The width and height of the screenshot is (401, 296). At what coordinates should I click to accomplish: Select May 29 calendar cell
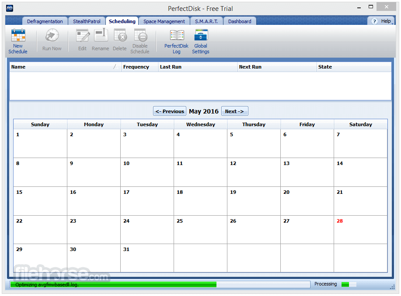[x=40, y=258]
